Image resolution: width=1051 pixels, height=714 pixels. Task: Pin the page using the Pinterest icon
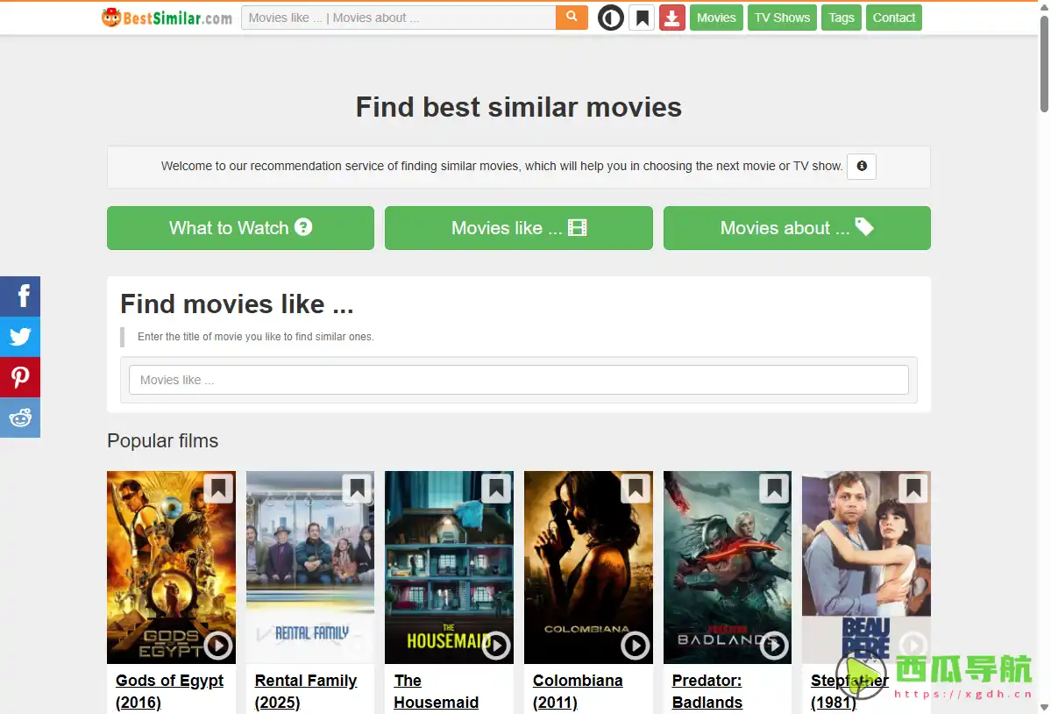(19, 377)
